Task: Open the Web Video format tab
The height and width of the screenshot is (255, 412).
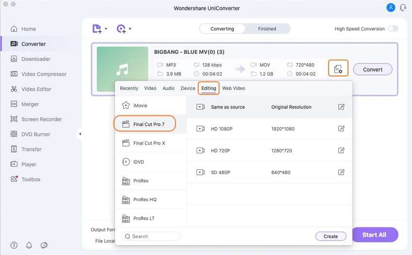Action: 234,88
